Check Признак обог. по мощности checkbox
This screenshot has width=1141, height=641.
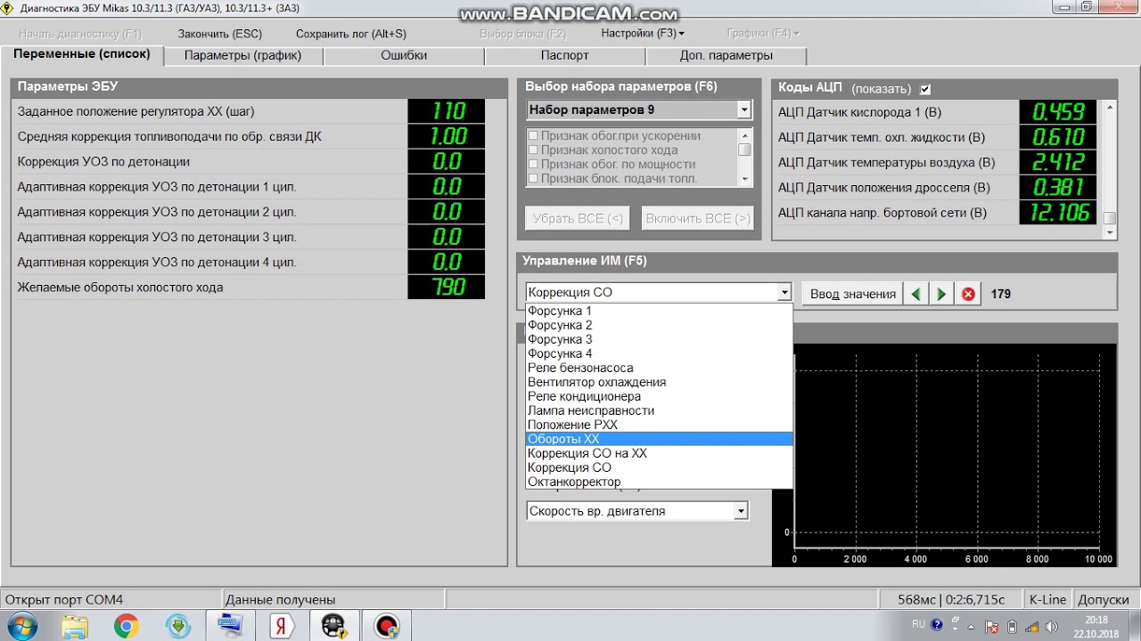point(533,165)
